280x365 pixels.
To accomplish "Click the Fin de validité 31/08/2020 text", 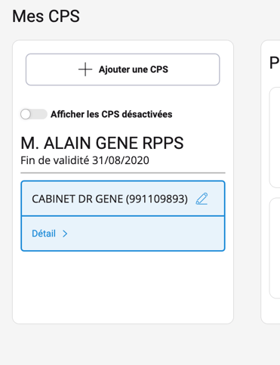I will 85,160.
